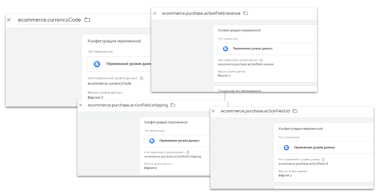The image size is (379, 193).
Task: Close the actionField.revenue variable panel
Action: [155, 13]
